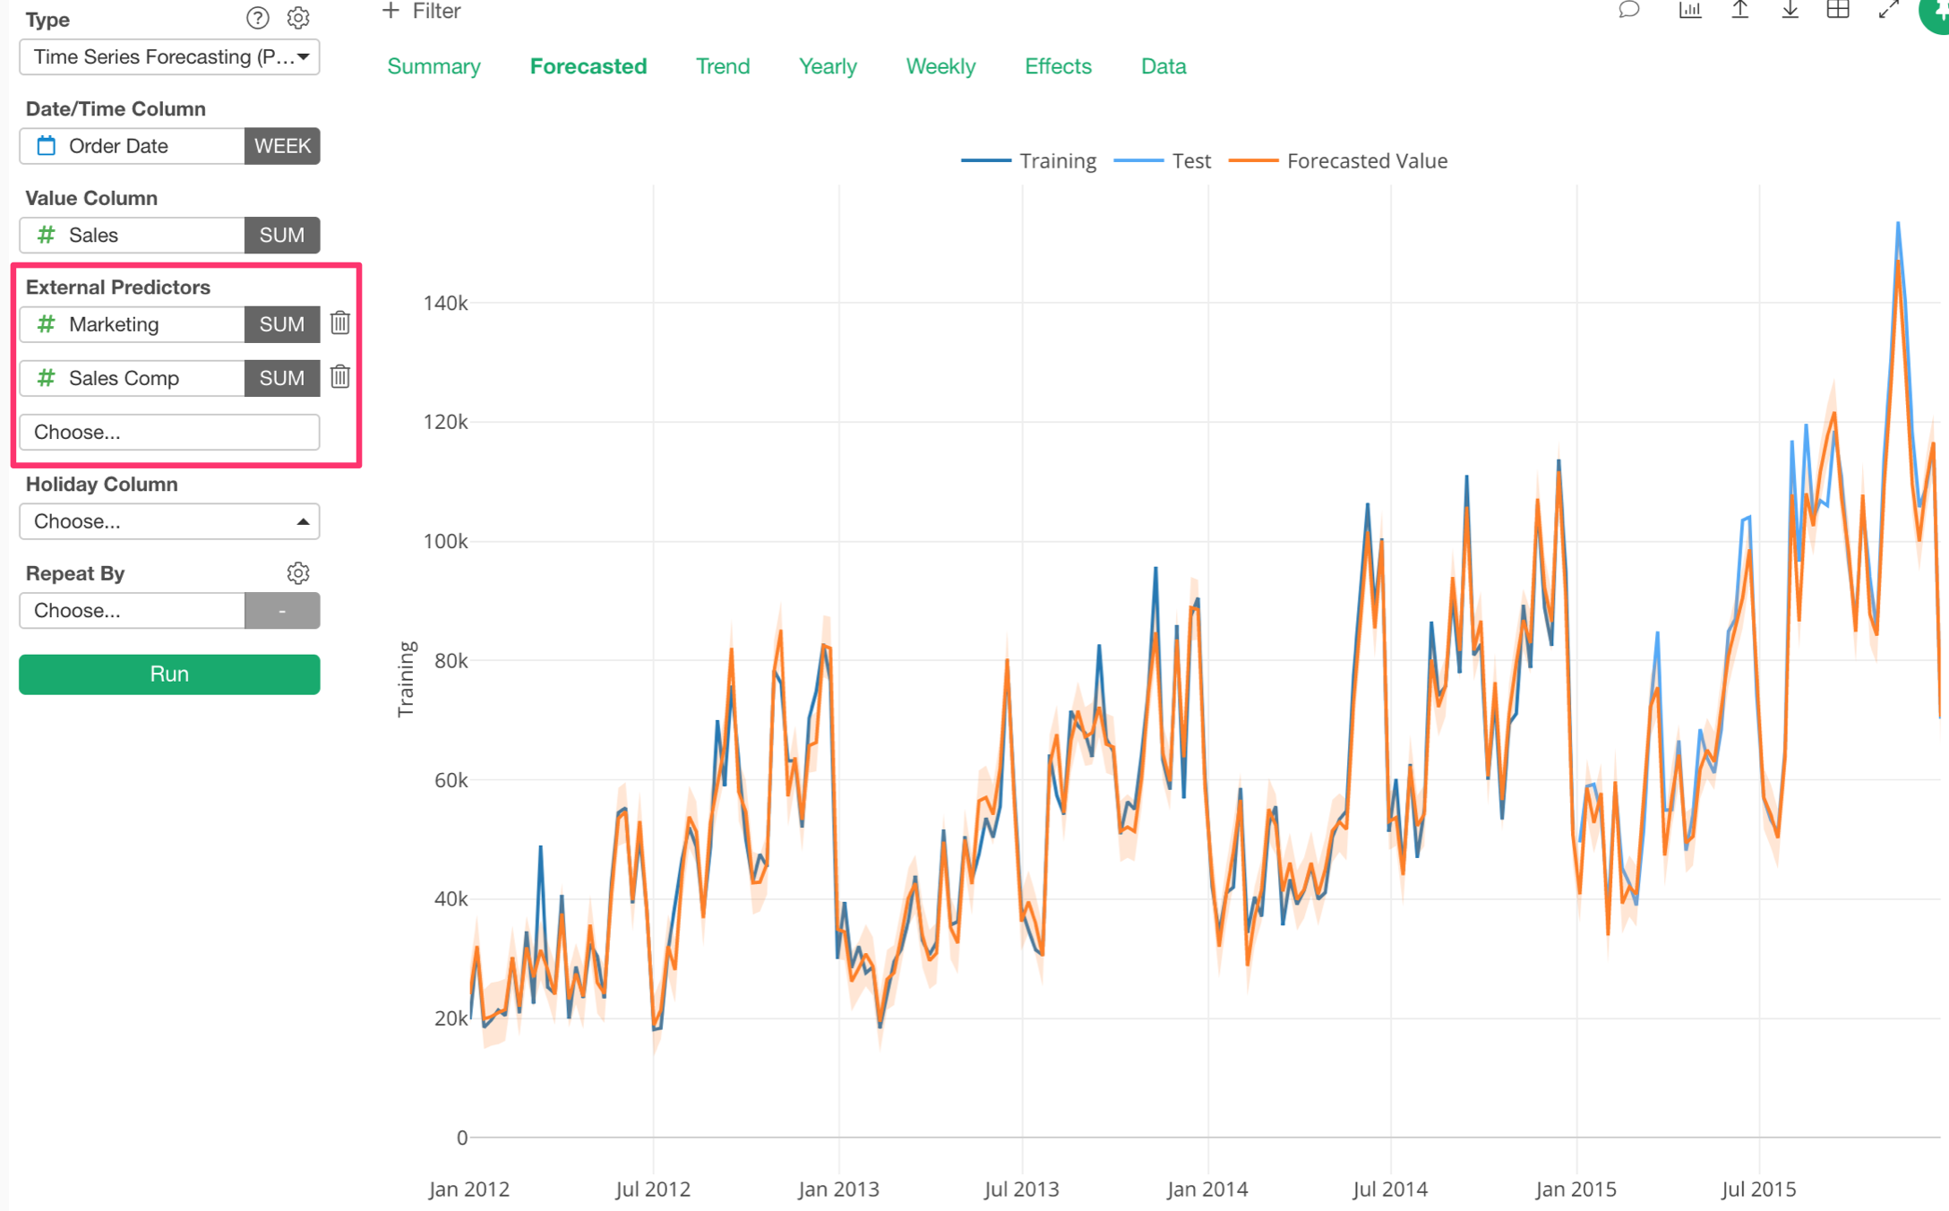Open the Type analytics dropdown
Screen dimensions: 1949x1211
click(x=169, y=57)
